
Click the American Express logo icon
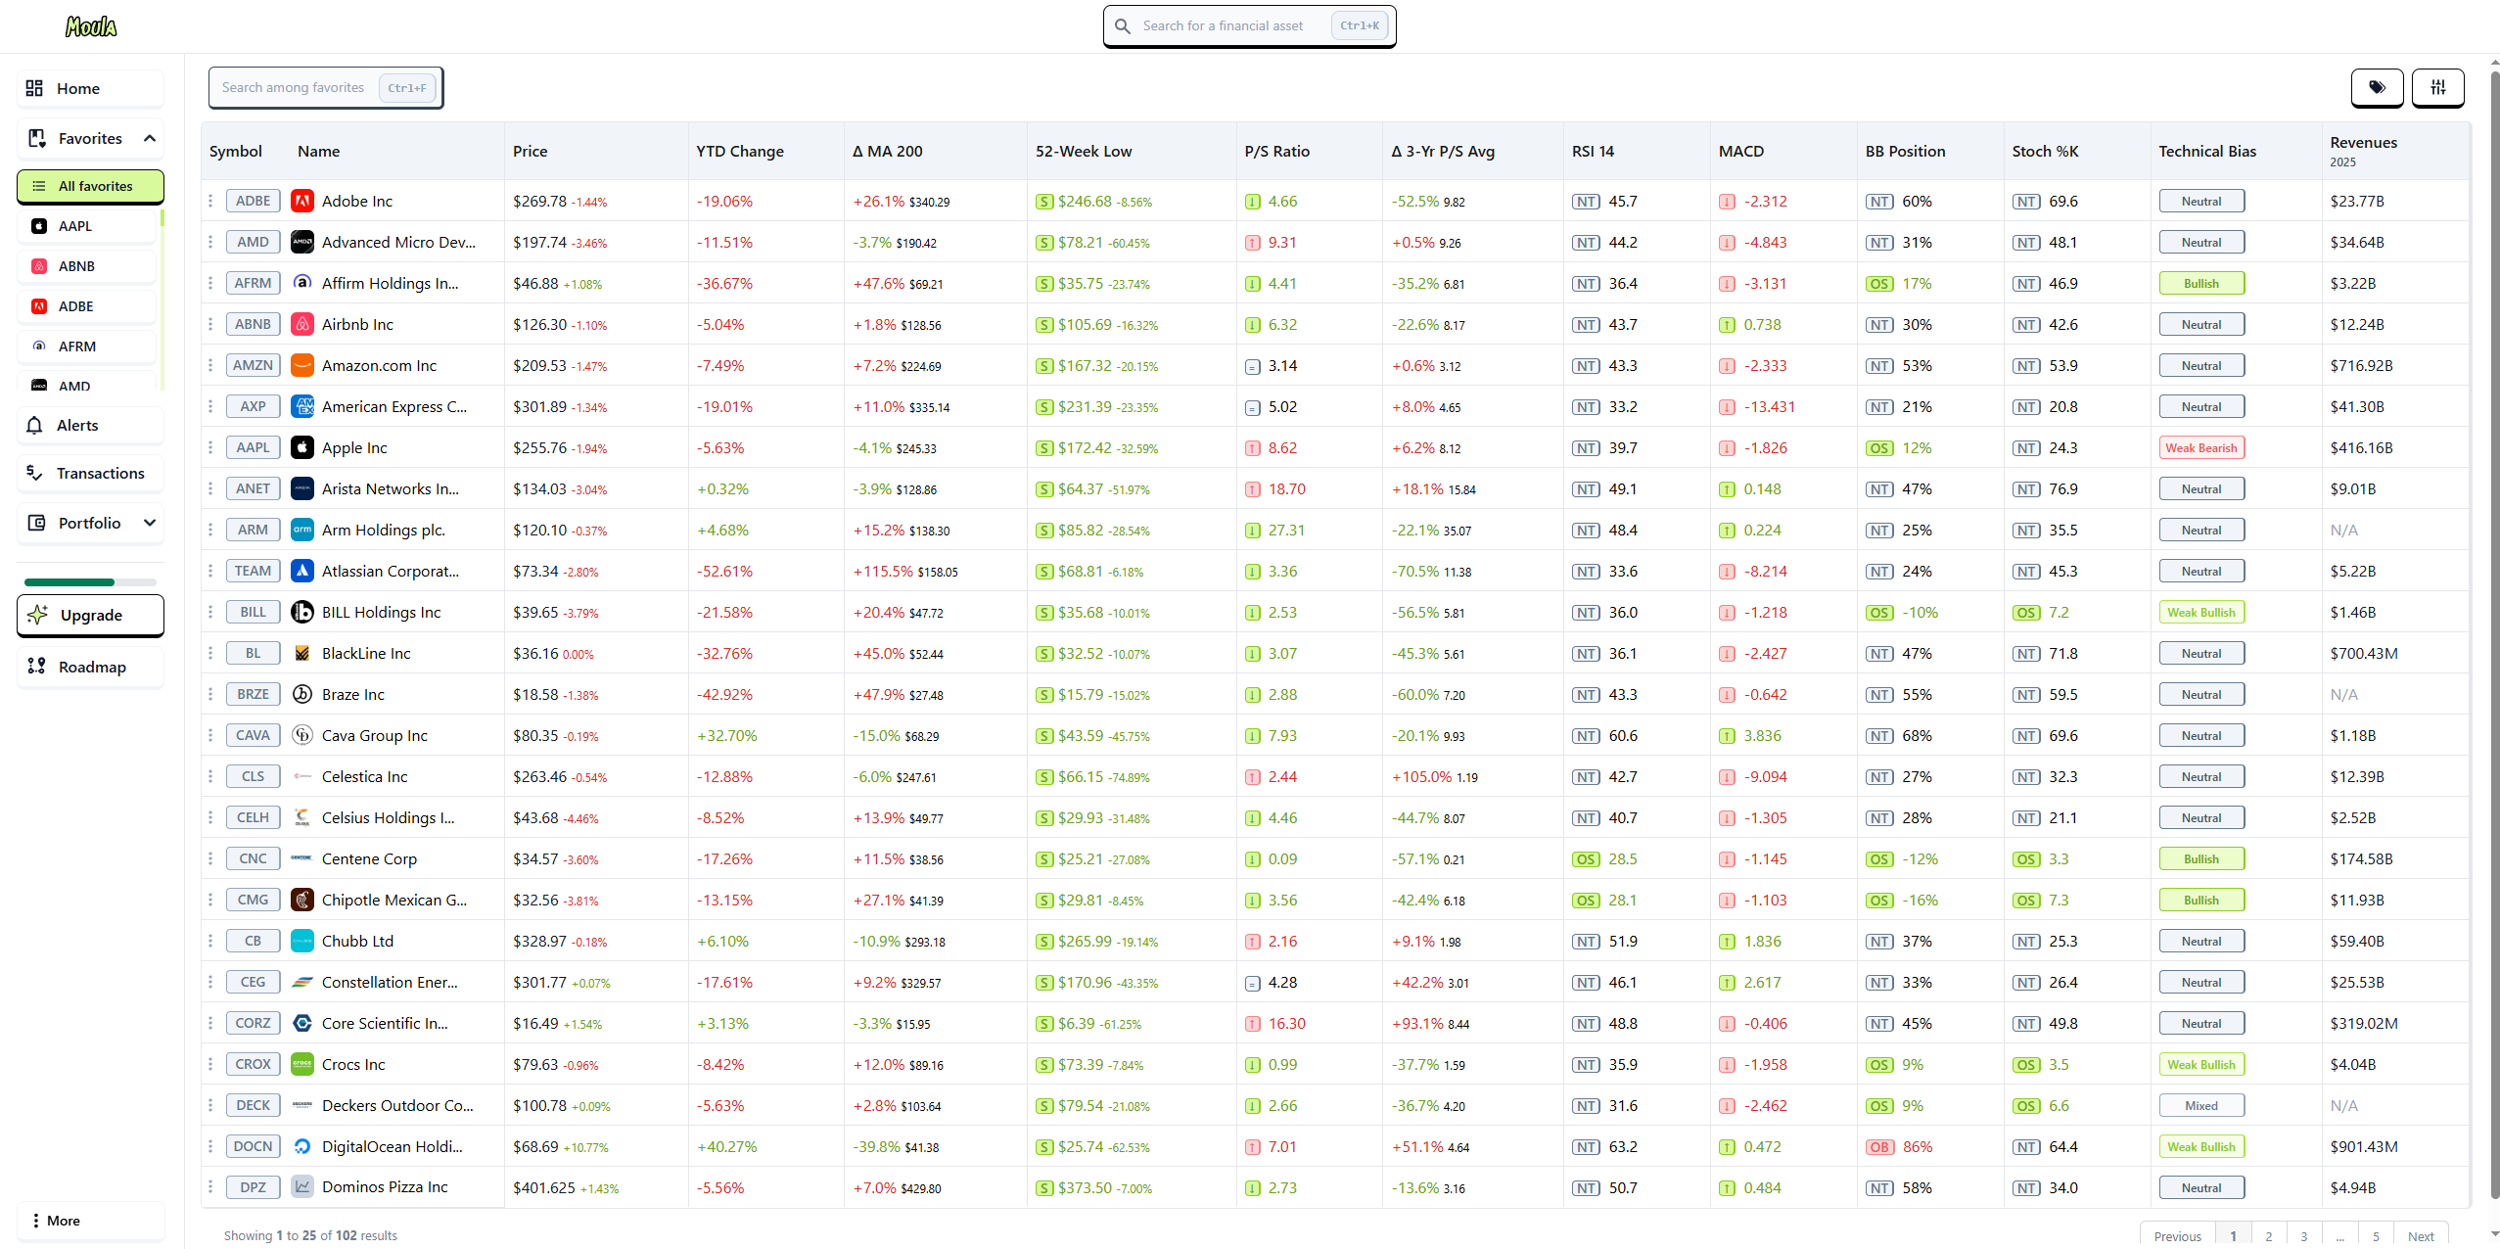click(302, 406)
